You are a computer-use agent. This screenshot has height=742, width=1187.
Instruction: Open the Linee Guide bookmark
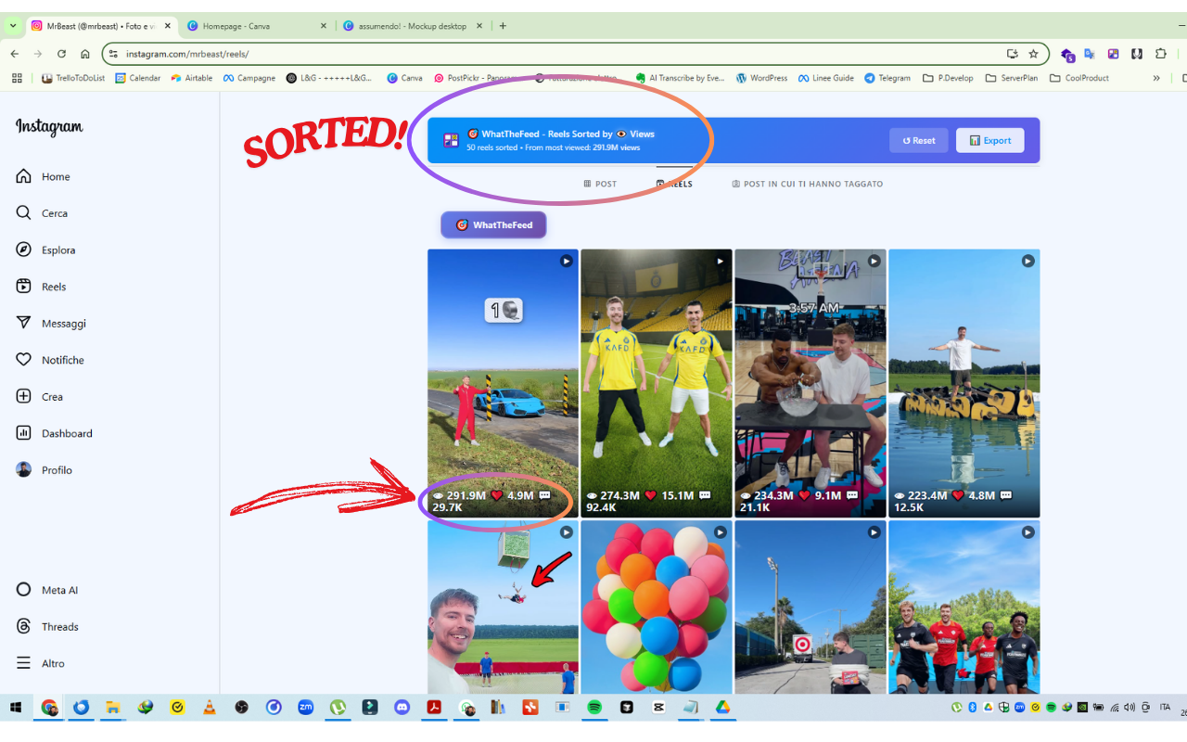point(826,78)
